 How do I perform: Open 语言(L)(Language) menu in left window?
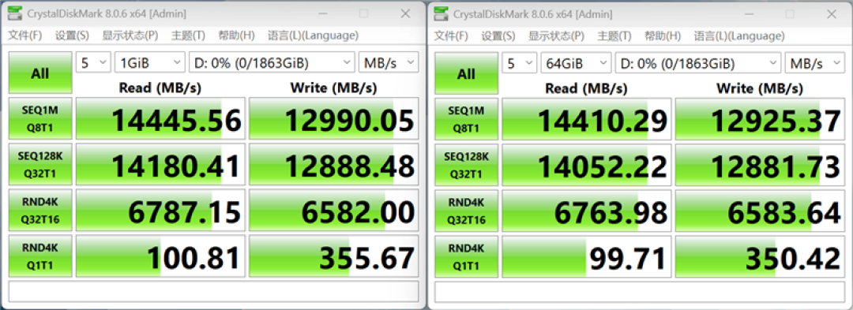tap(314, 35)
